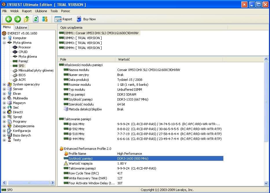The width and height of the screenshot is (270, 193).
Task: Click the System operacyjny Windows flag icon
Action: tap(10, 84)
